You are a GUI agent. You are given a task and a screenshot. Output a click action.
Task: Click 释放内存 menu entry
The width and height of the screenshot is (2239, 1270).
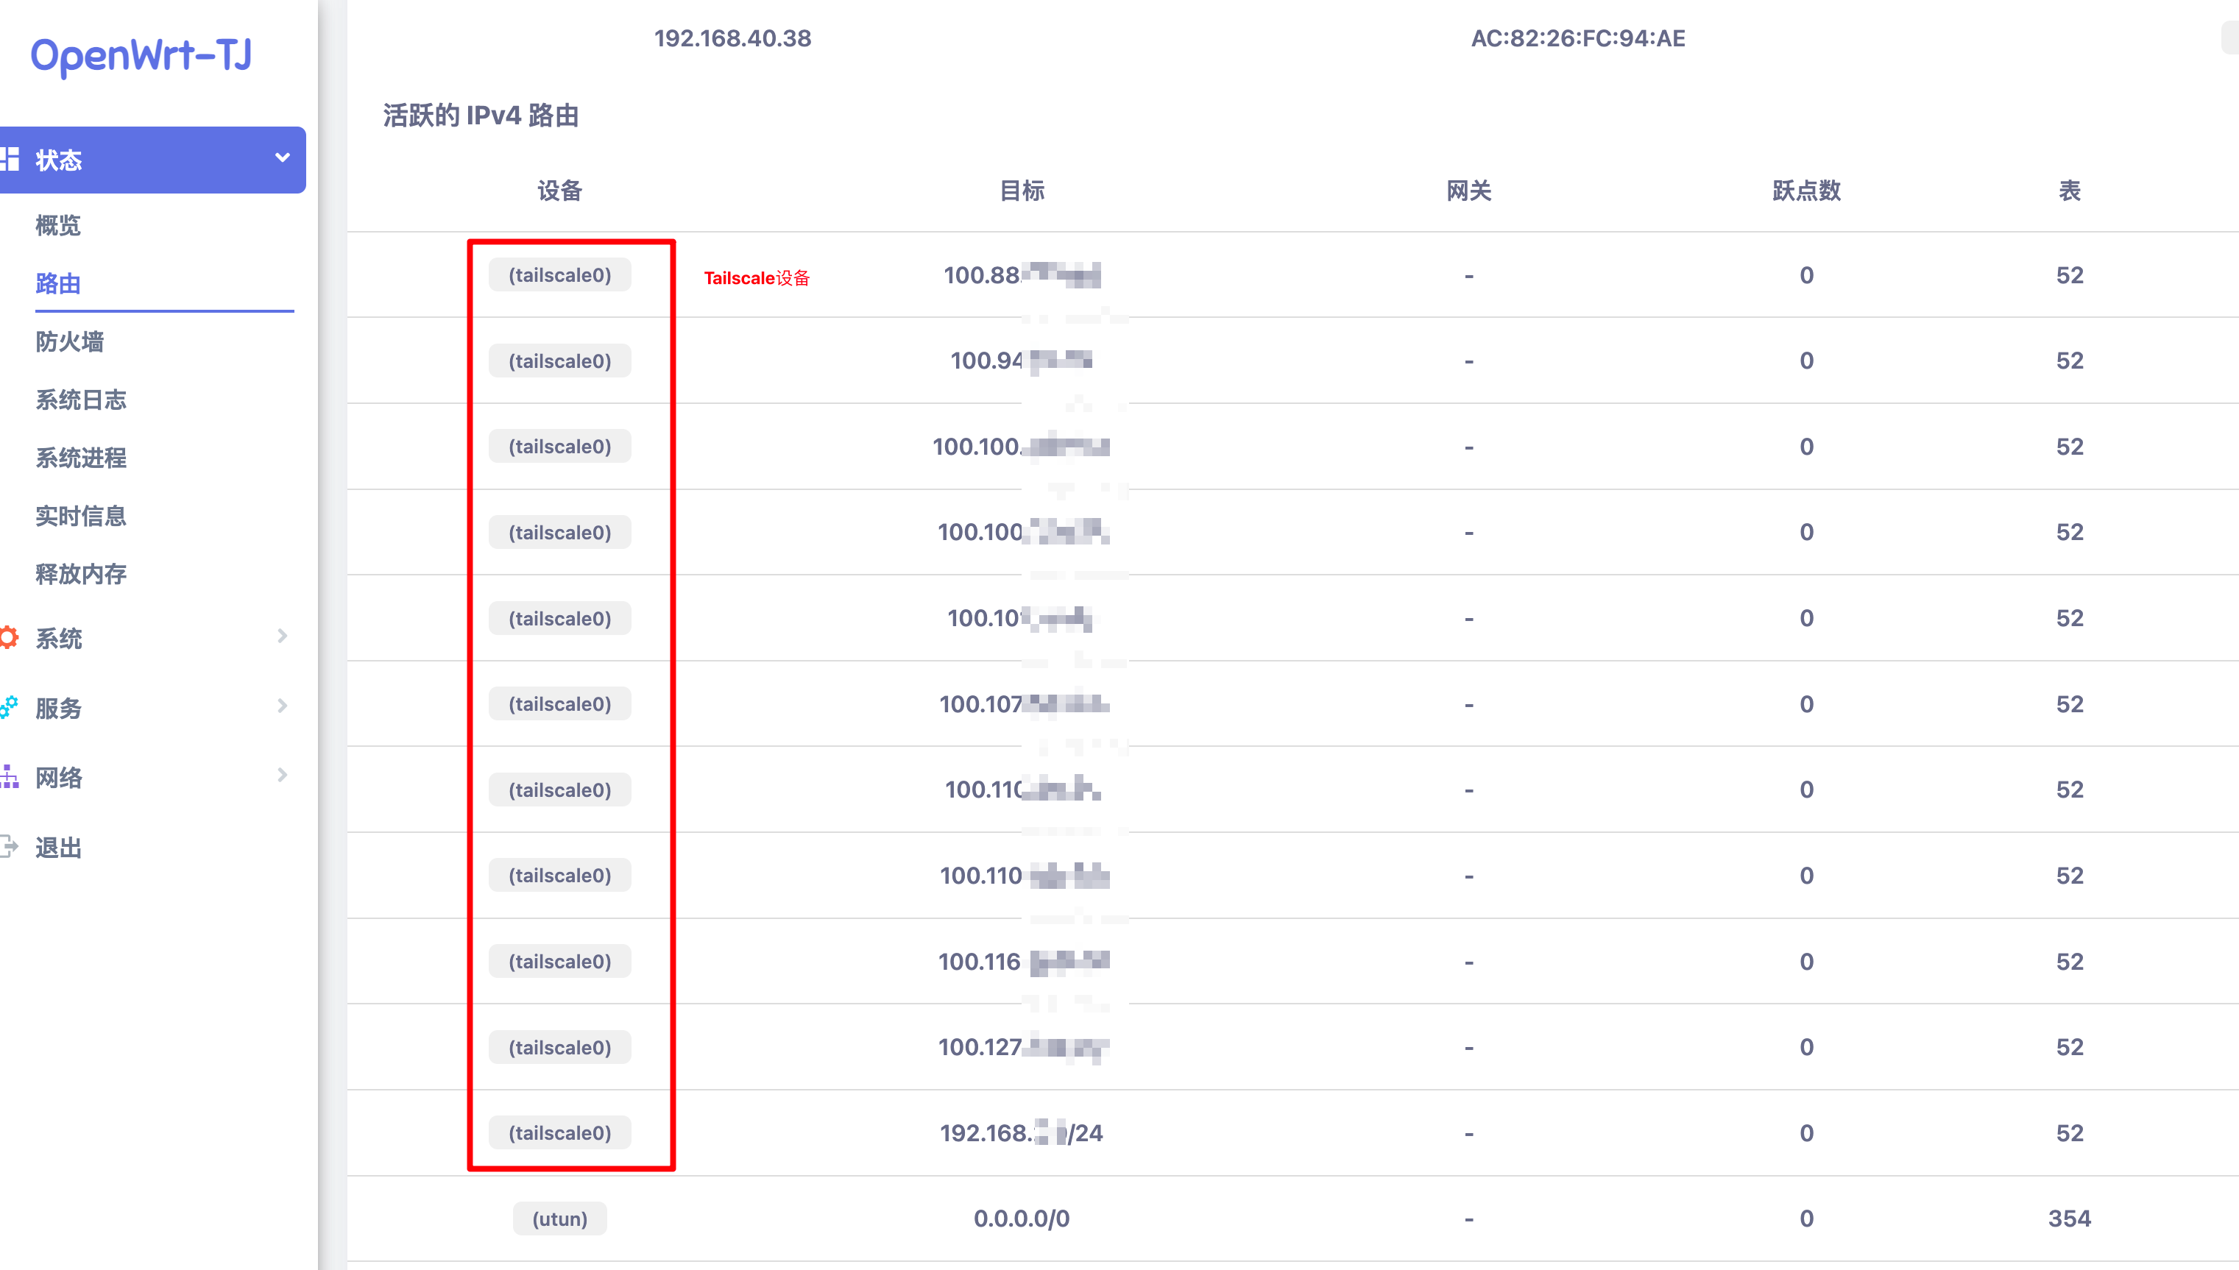80,574
